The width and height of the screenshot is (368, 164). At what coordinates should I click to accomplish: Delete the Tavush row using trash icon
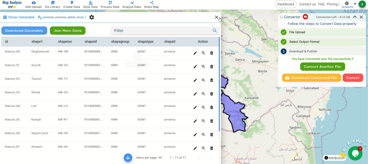211,80
